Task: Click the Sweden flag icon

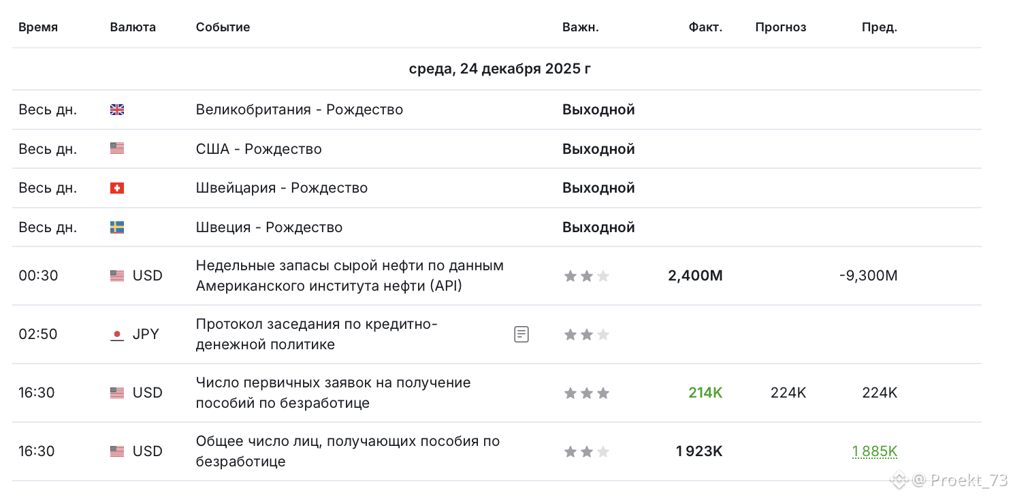Action: [117, 227]
